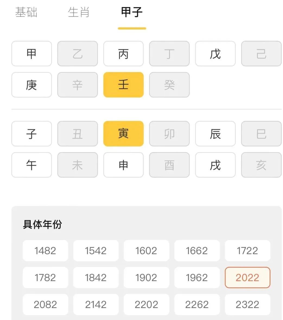Select heavenly stem 甲
This screenshot has width=283, height=320.
[x=31, y=54]
